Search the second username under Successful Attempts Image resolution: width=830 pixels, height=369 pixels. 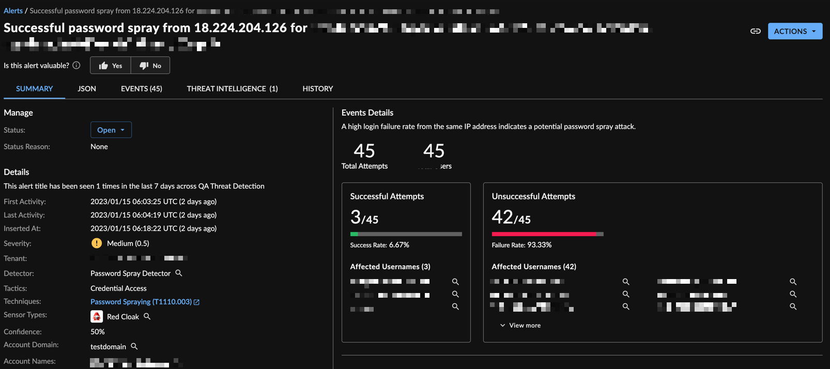(x=455, y=294)
